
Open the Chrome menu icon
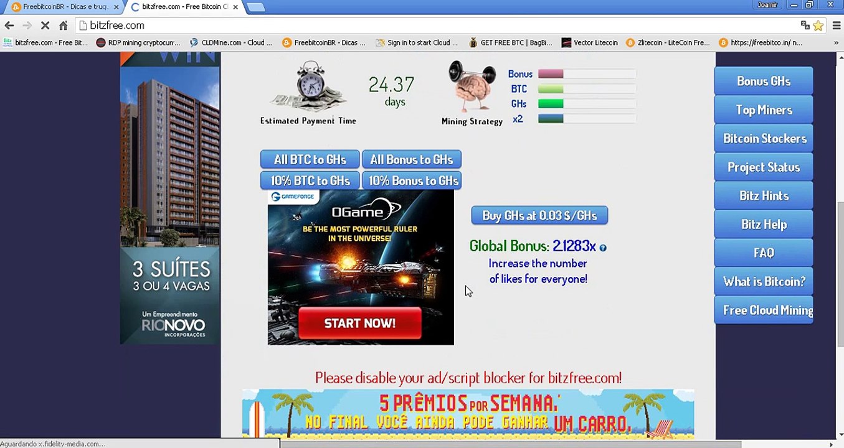point(836,26)
